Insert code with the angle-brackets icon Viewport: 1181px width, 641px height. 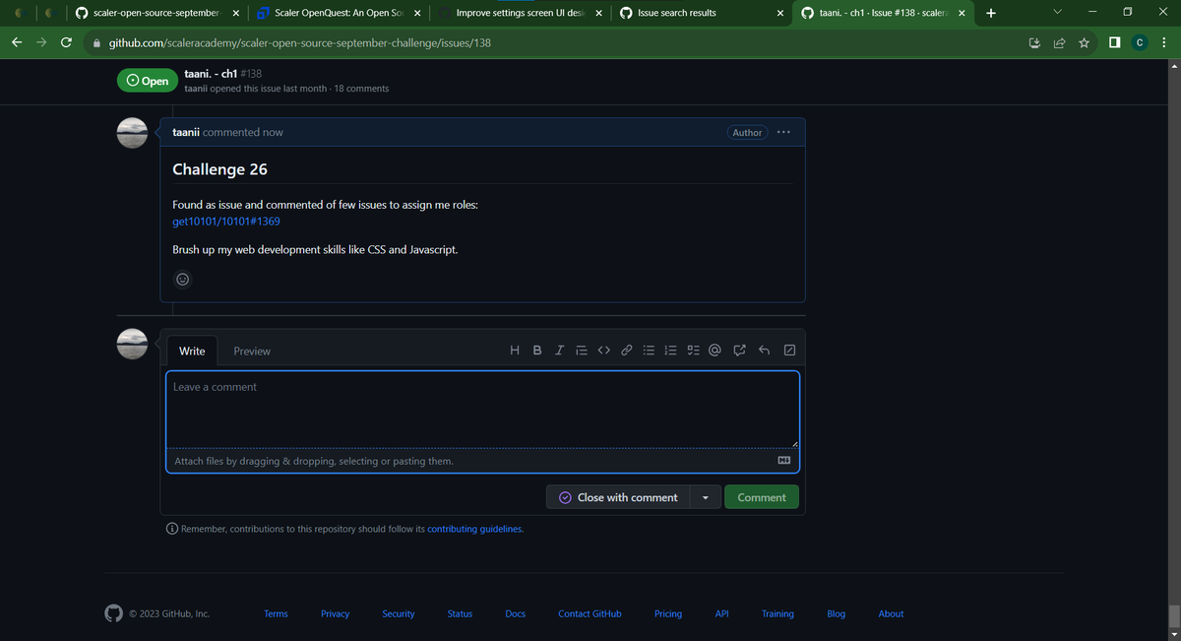tap(604, 351)
